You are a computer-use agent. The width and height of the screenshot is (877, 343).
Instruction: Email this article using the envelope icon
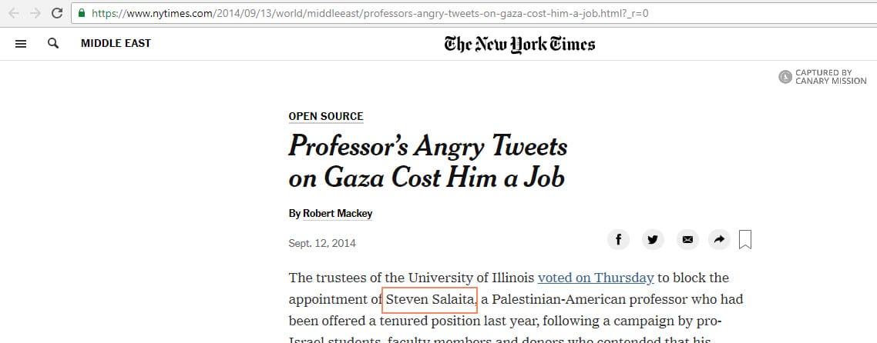coord(687,240)
